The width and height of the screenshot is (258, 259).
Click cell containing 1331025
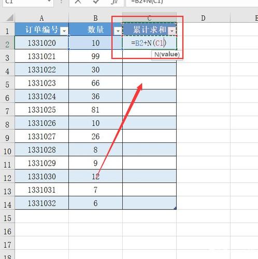[41, 109]
